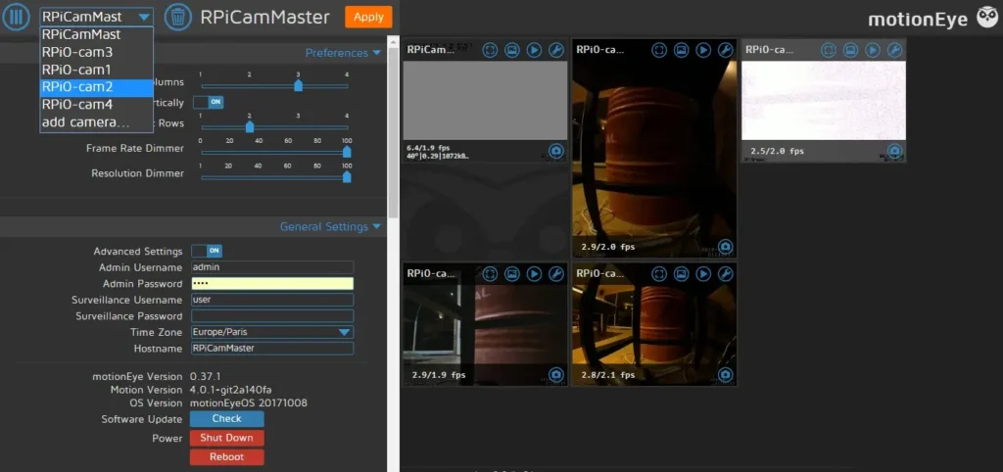Open full screen on the 2.9/1.9 fps camera
Screen dimensions: 1003x472
pos(490,274)
